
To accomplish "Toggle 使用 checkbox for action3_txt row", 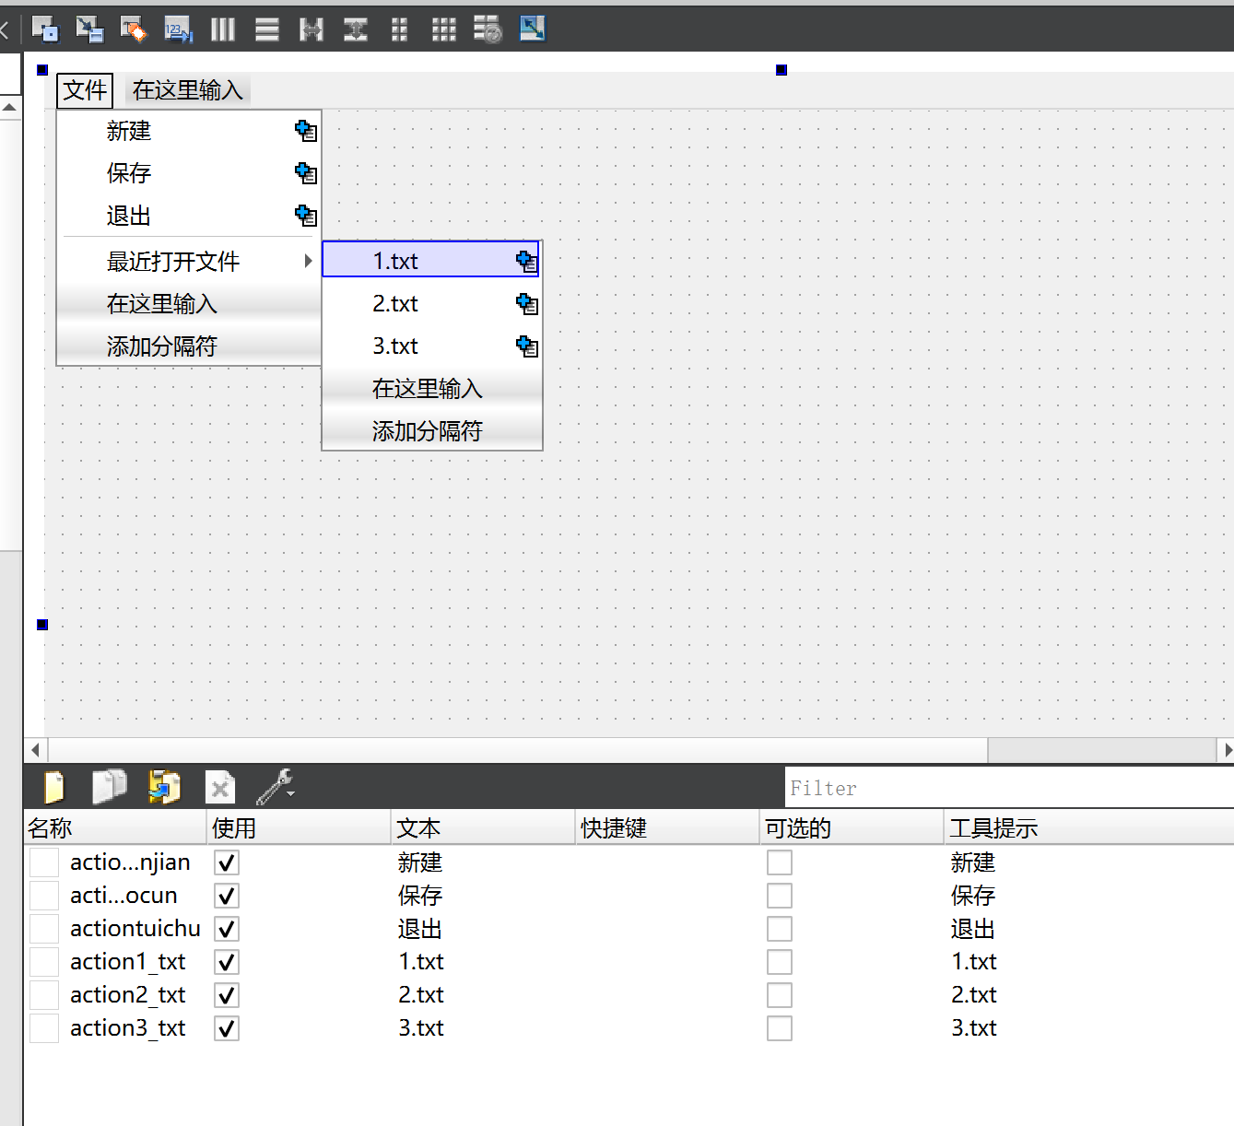I will (227, 1028).
